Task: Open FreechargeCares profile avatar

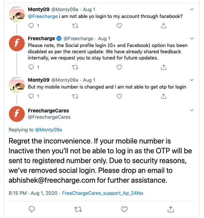Action: (x=17, y=114)
